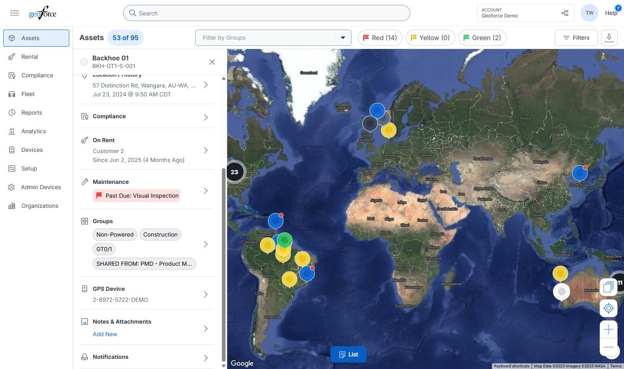This screenshot has width=624, height=369.
Task: Switch to List view
Action: tap(348, 354)
